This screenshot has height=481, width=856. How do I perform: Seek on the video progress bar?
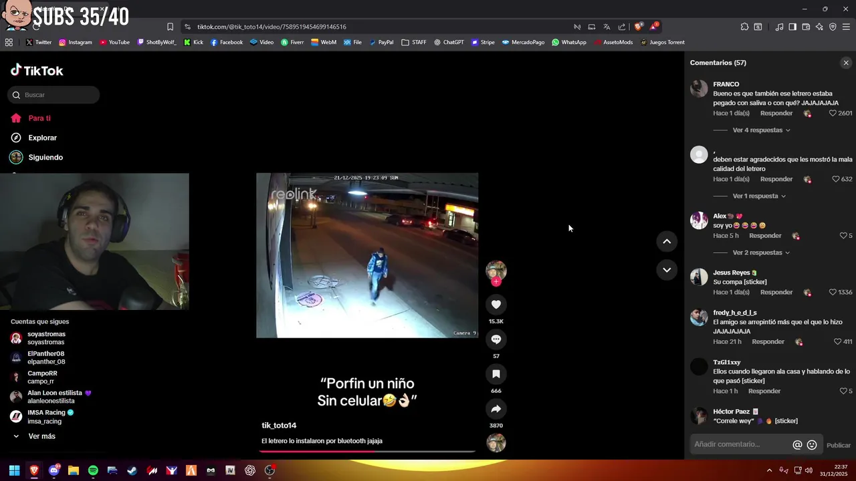tap(367, 452)
